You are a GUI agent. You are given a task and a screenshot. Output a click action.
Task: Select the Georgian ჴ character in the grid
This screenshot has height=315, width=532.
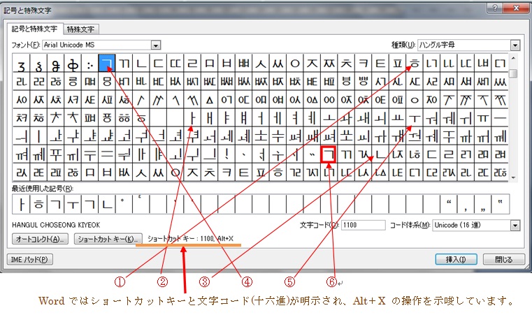(x=38, y=63)
